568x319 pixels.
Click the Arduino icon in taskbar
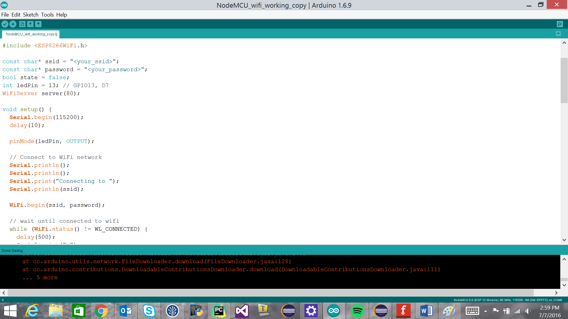click(x=333, y=311)
